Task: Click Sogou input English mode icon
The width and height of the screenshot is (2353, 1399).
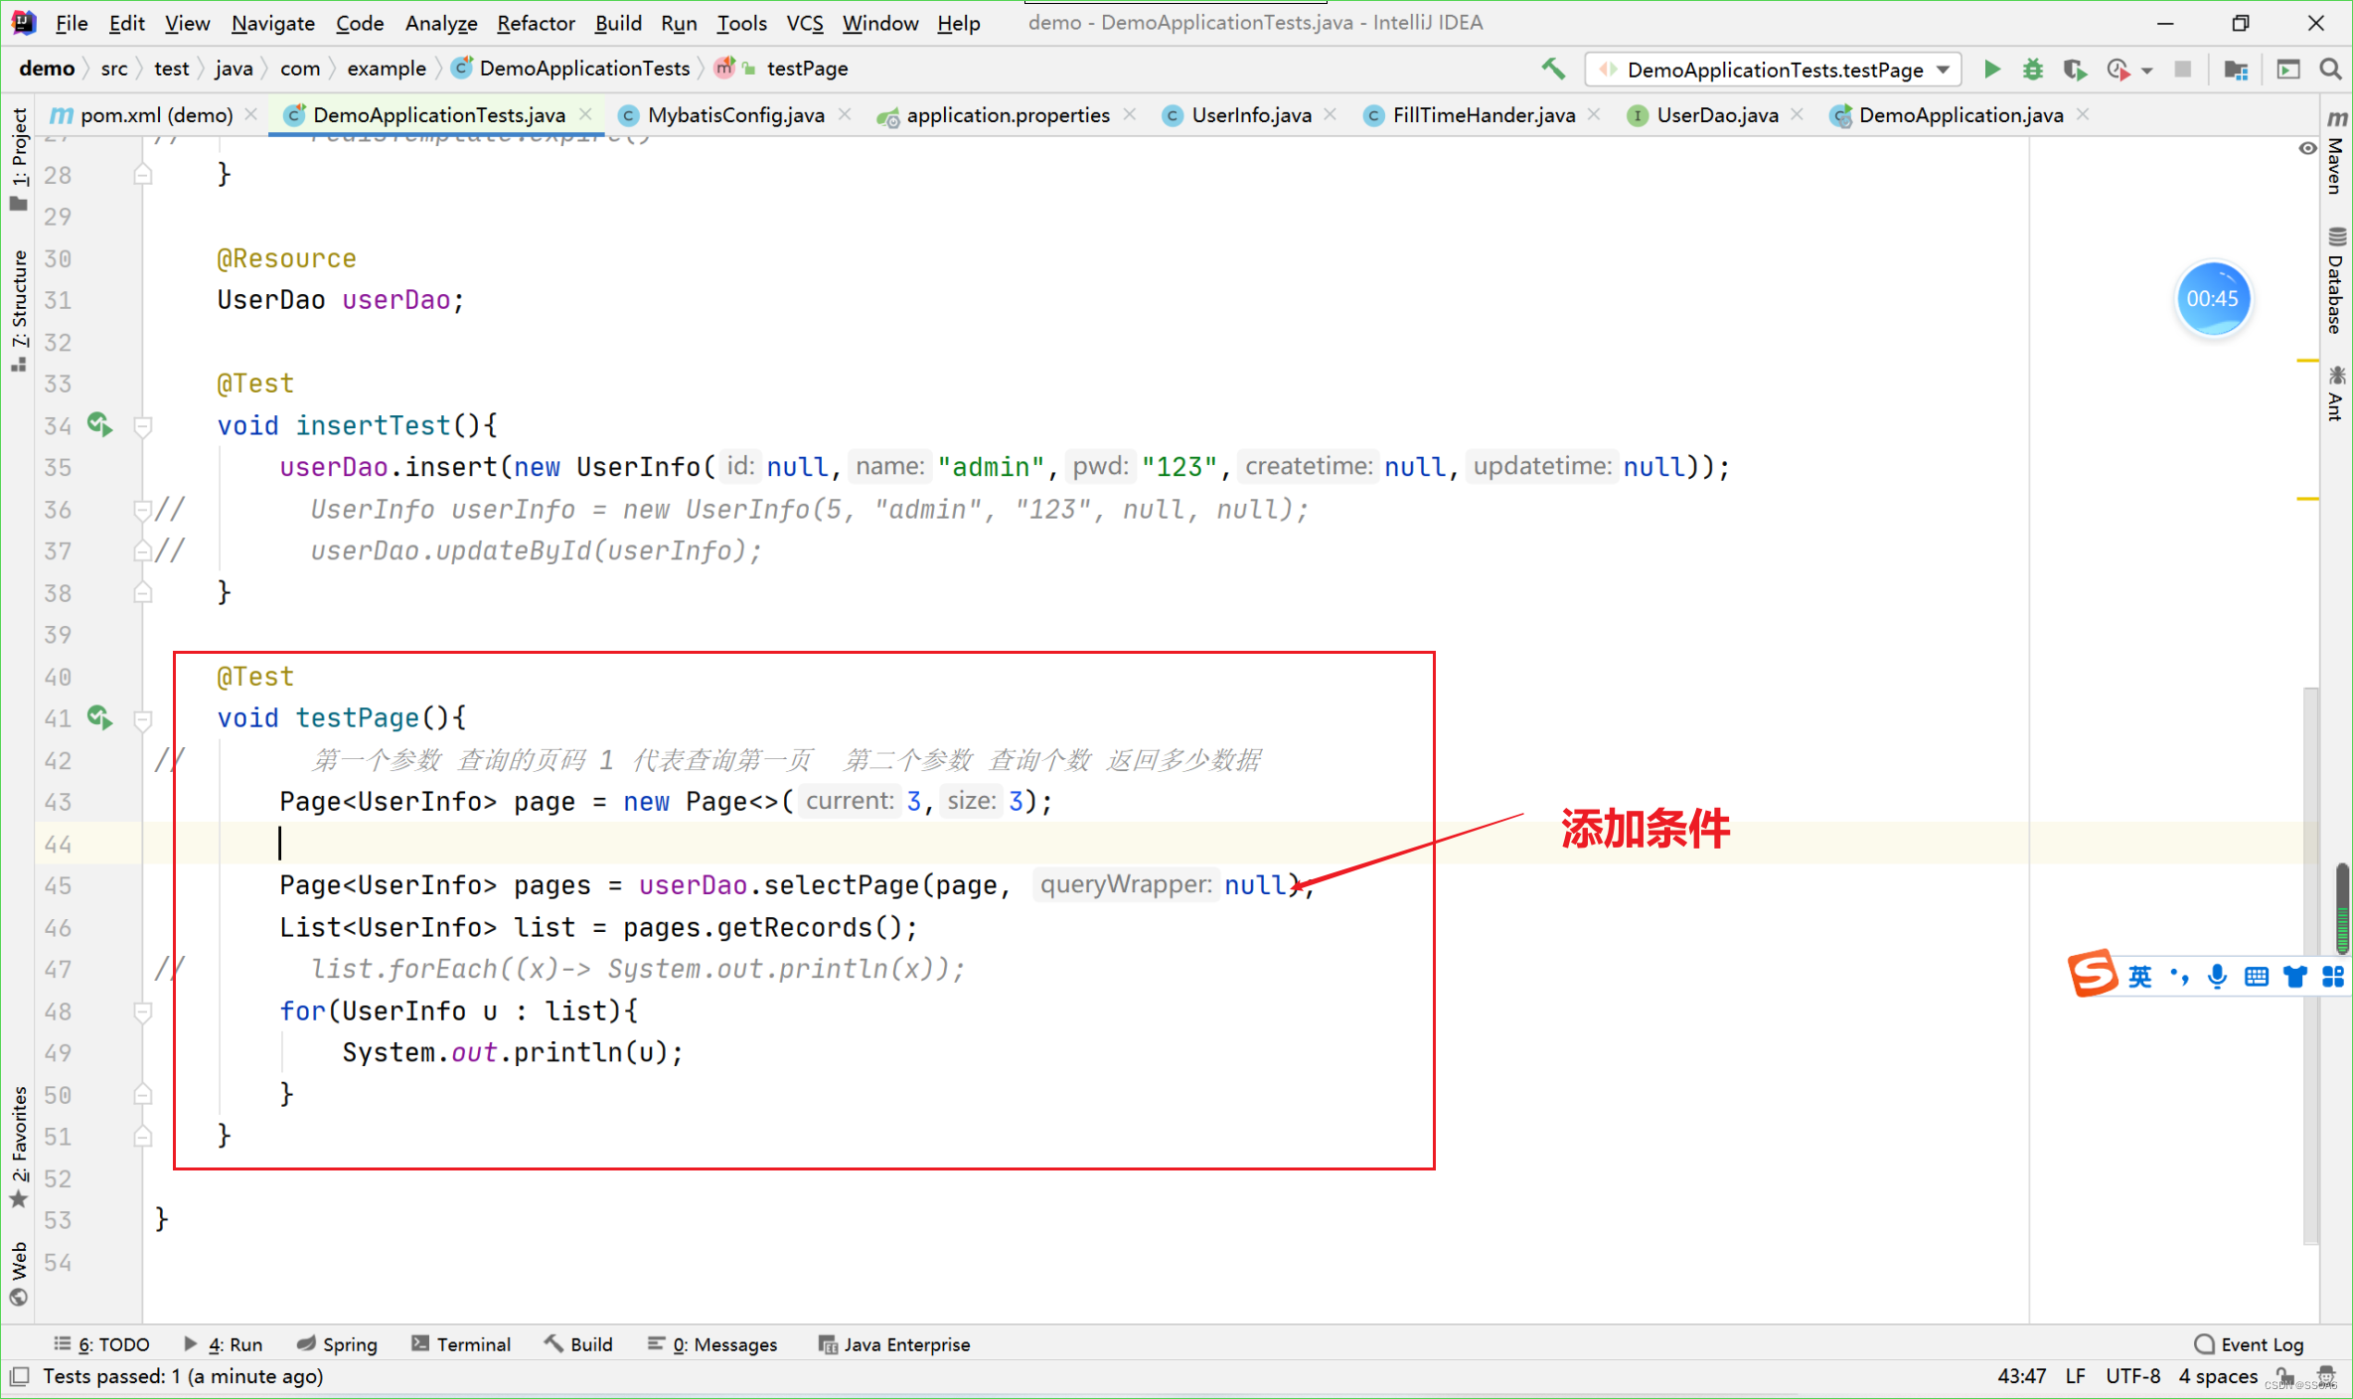Action: [2138, 977]
